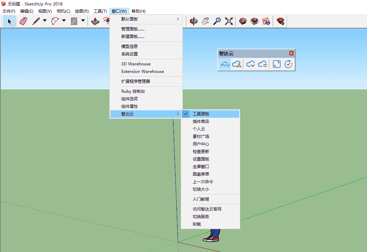This screenshot has width=367, height=252.
Task: Click Extension Warehouse in the Window menu
Action: pos(142,71)
